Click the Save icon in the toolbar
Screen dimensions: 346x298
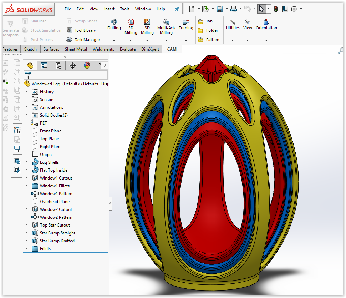pos(220,9)
